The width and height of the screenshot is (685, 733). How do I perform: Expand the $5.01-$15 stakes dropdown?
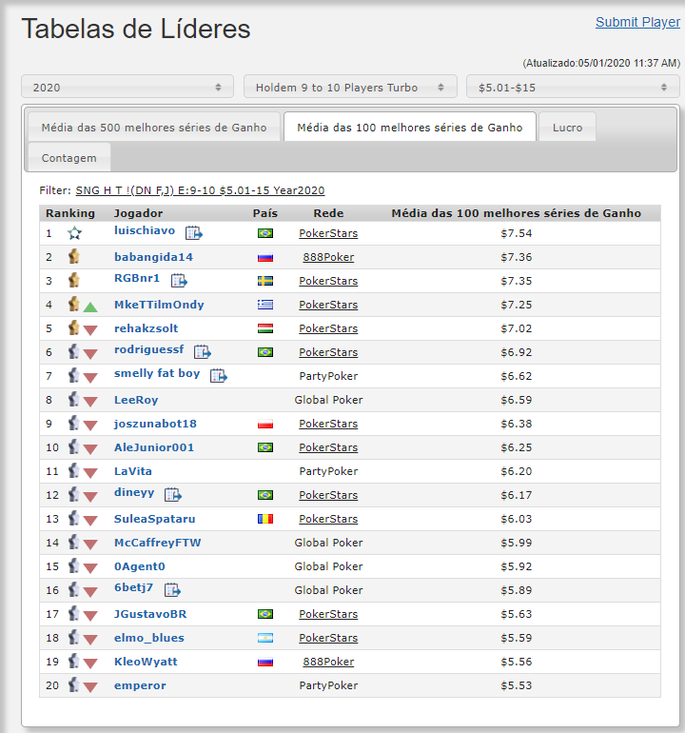(x=573, y=87)
